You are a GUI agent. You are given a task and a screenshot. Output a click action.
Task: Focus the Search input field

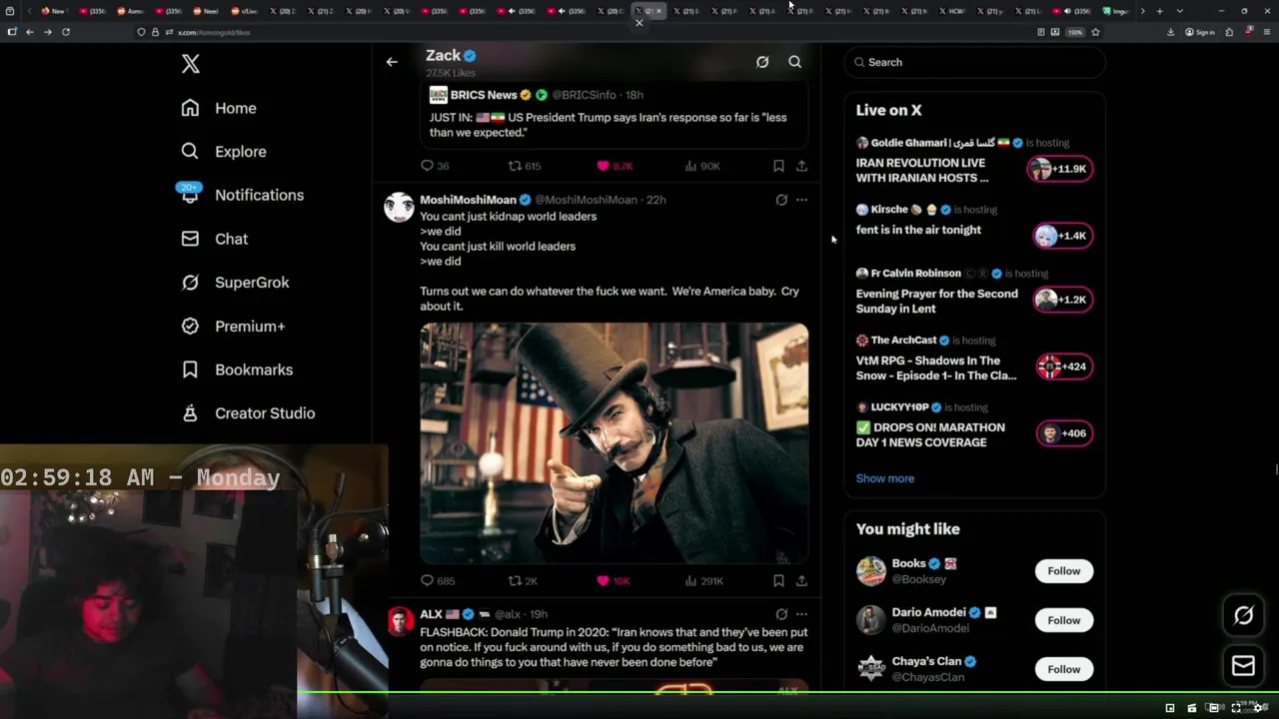974,62
